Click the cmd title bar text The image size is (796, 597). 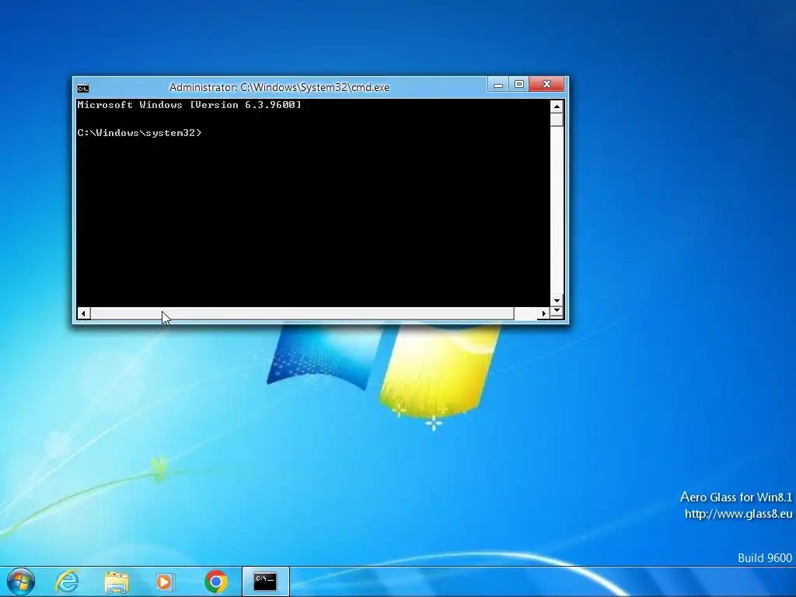[279, 87]
